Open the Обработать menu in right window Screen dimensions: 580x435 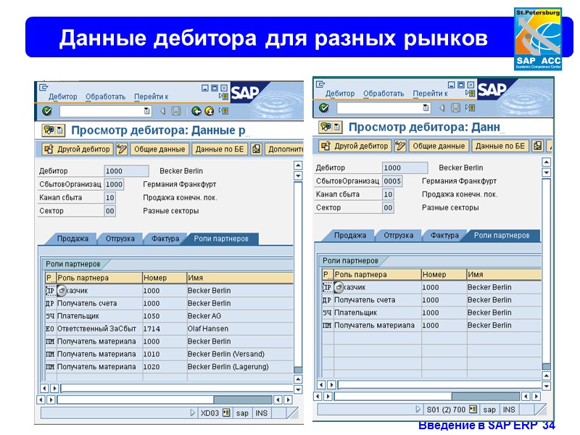(384, 94)
